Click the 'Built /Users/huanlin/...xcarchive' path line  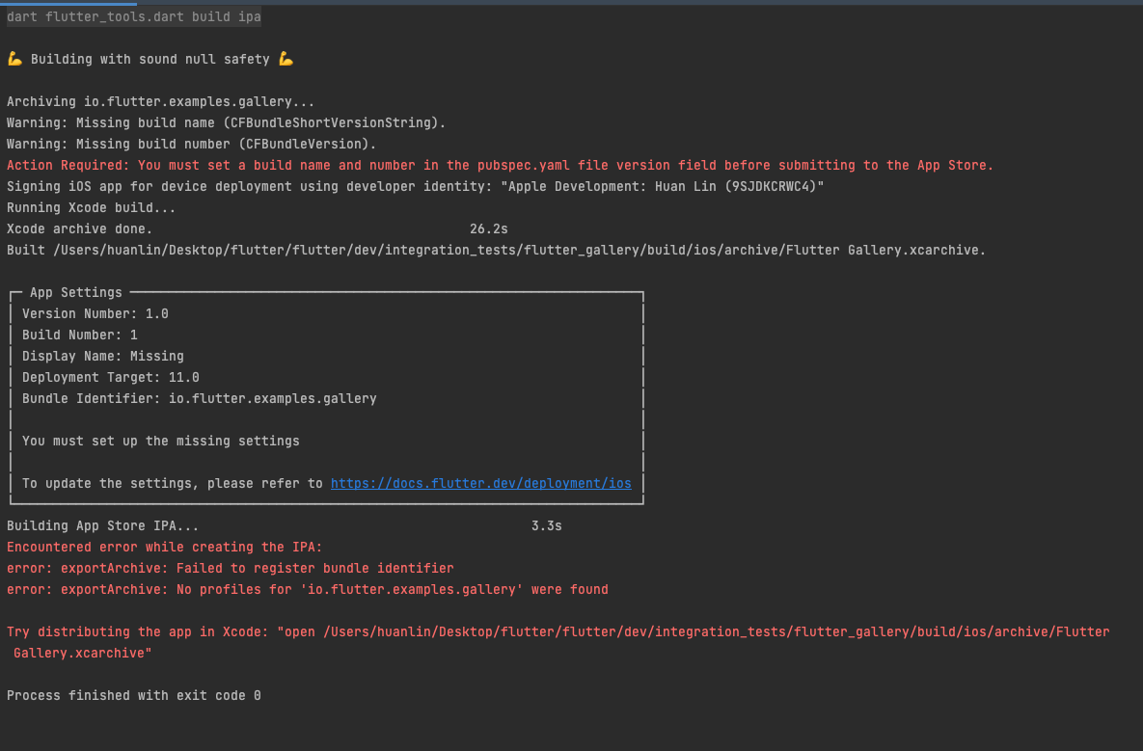(x=497, y=250)
